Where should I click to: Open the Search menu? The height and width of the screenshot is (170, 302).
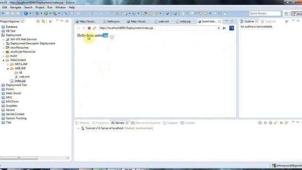(x=28, y=8)
